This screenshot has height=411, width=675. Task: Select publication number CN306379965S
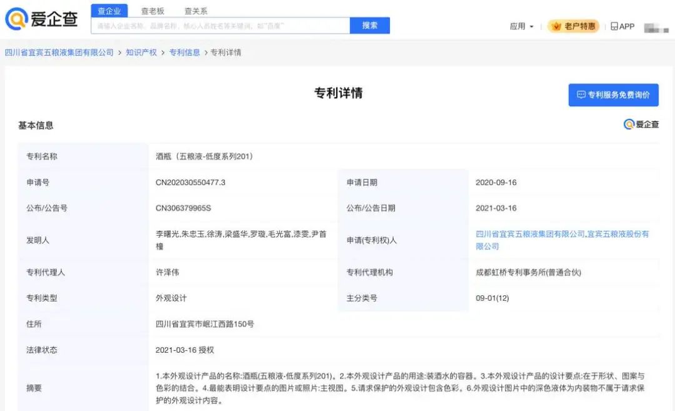coord(183,208)
